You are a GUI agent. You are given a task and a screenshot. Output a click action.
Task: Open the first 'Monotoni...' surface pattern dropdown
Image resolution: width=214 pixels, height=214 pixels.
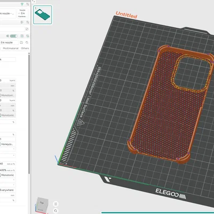(x=8, y=95)
